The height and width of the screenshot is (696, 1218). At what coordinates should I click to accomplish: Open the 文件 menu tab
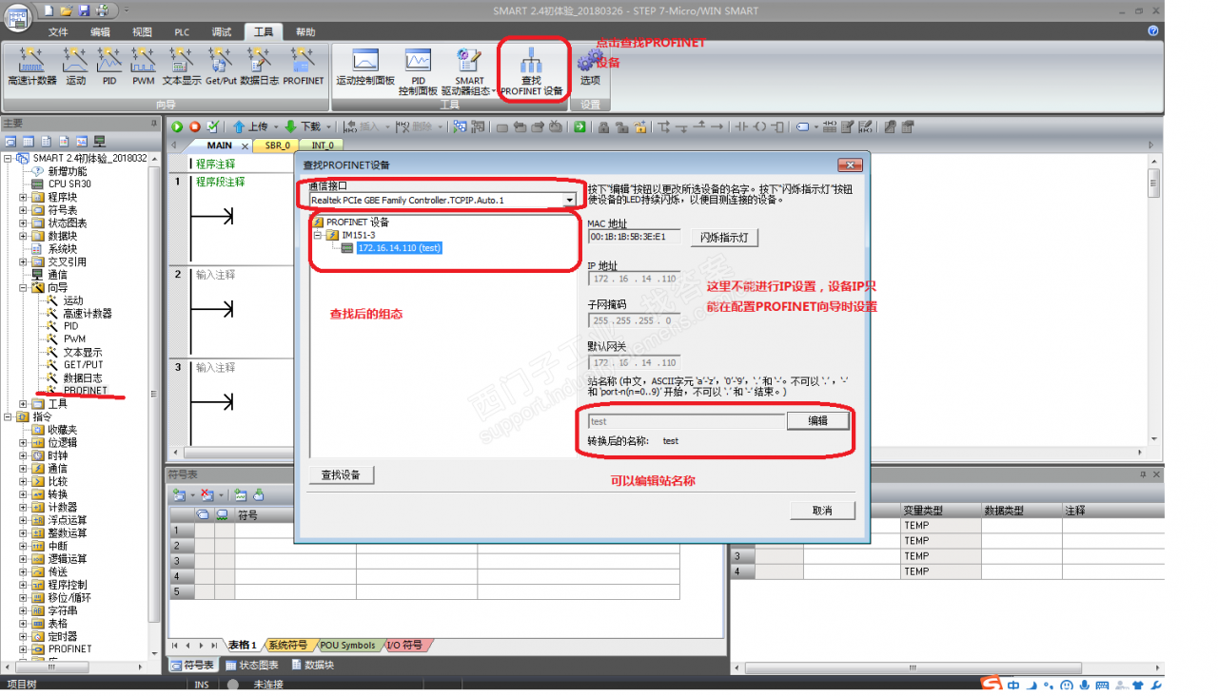tap(59, 31)
